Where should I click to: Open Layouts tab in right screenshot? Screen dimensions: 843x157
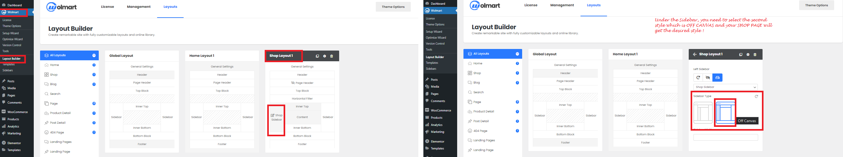[594, 5]
